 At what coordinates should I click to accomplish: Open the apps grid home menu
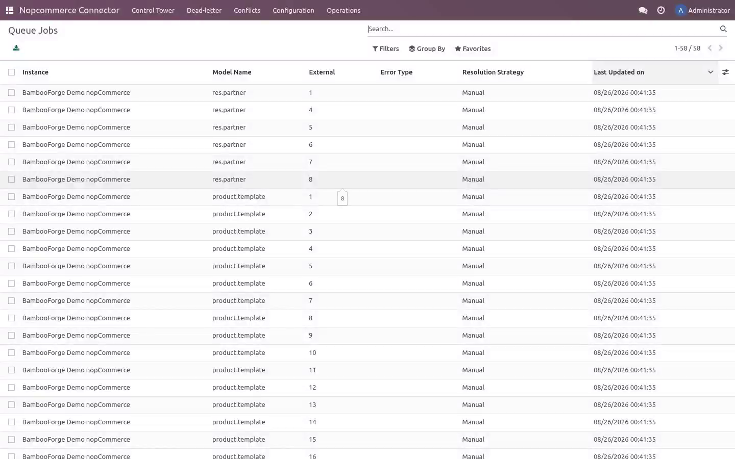click(x=10, y=10)
